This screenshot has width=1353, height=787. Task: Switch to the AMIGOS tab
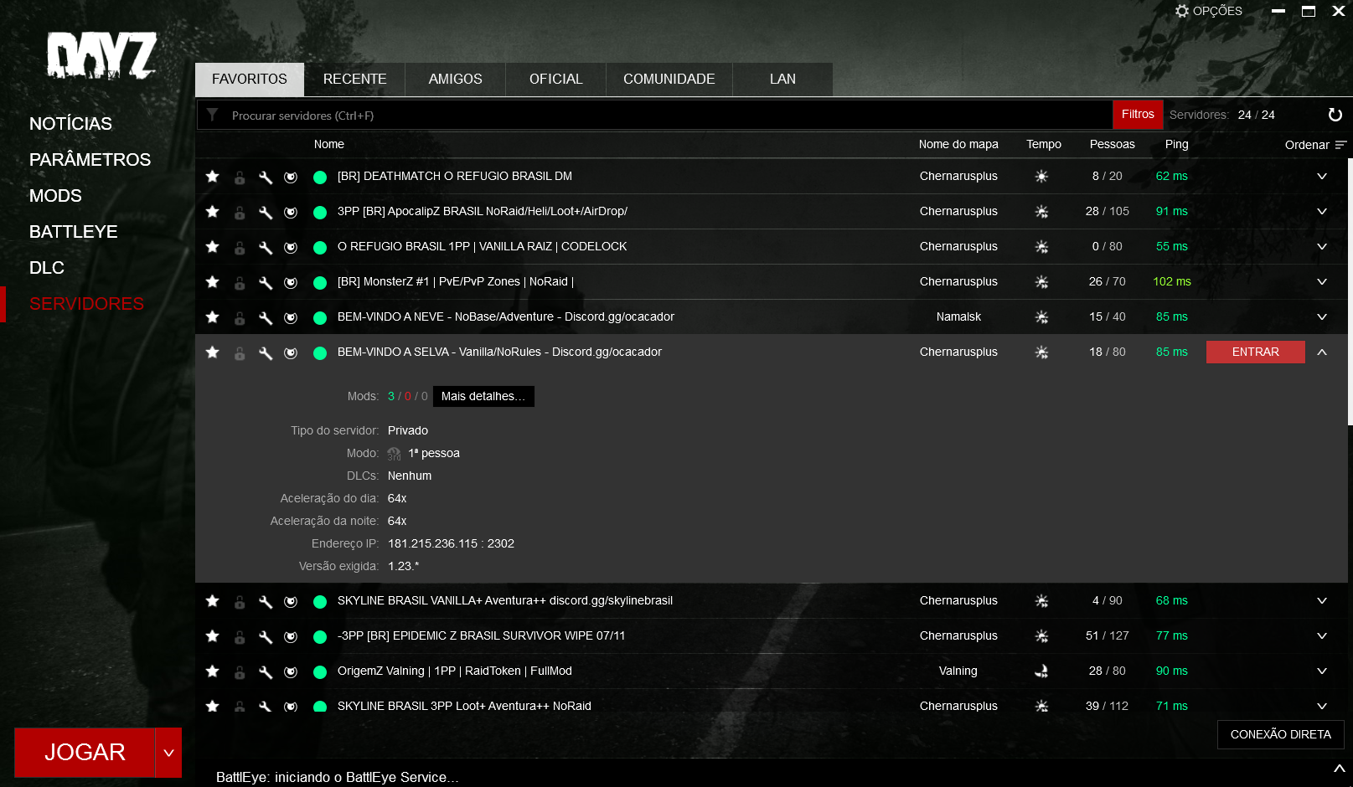(456, 80)
